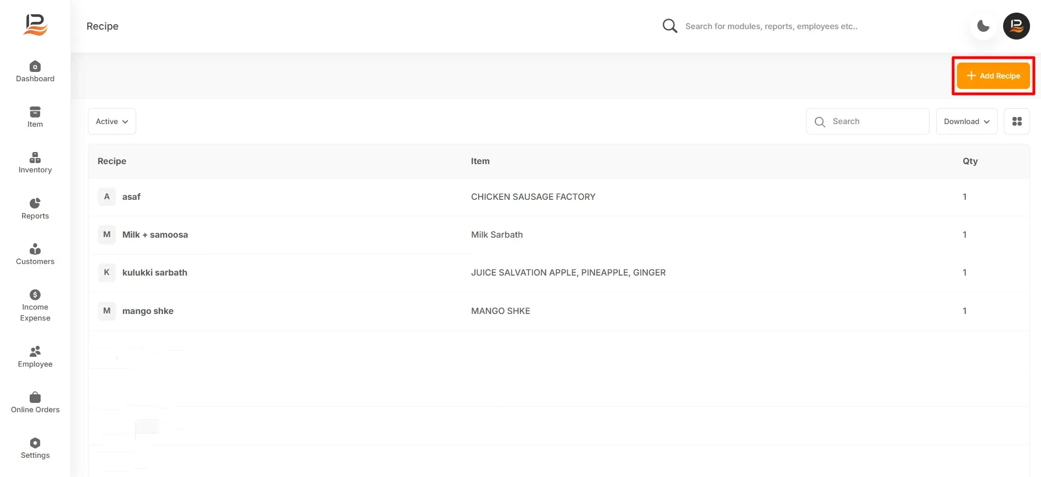Click the recipe table Search field
1041x477 pixels.
point(868,121)
